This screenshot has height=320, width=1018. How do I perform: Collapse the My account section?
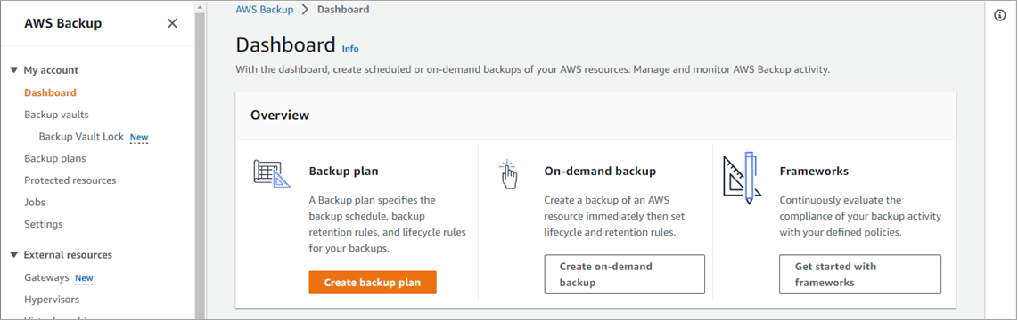click(14, 70)
